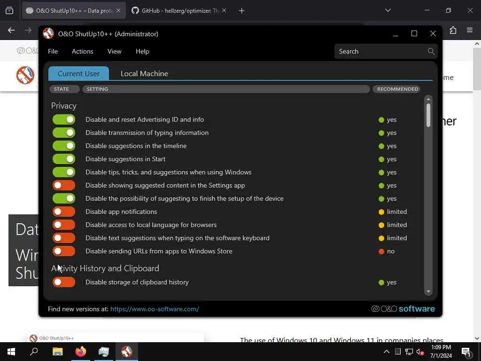Toggle Disable and reset Advertising ID
Screen dimensions: 481x361
tap(64, 119)
